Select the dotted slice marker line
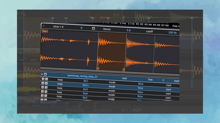Image resolution: width=220 pixels, height=123 pixels. point(154,54)
